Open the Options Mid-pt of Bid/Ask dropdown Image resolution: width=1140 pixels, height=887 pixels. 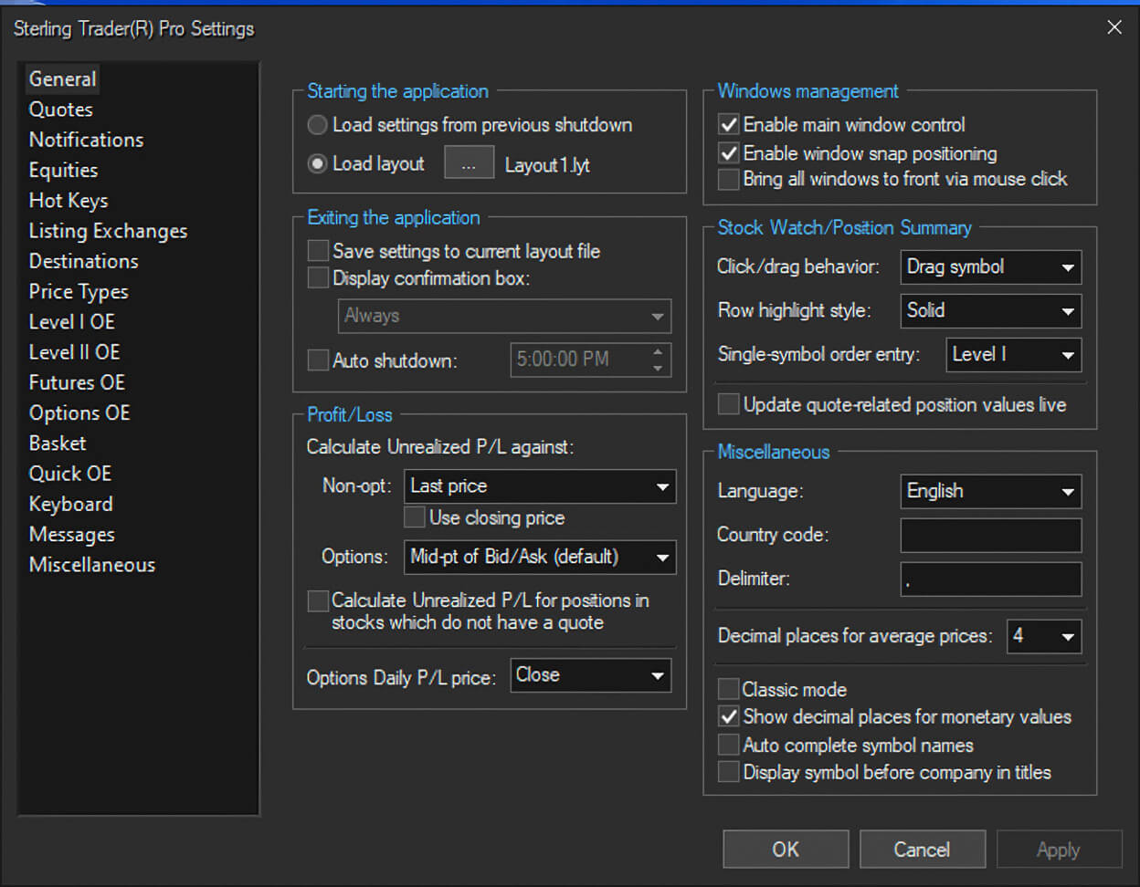click(x=540, y=557)
